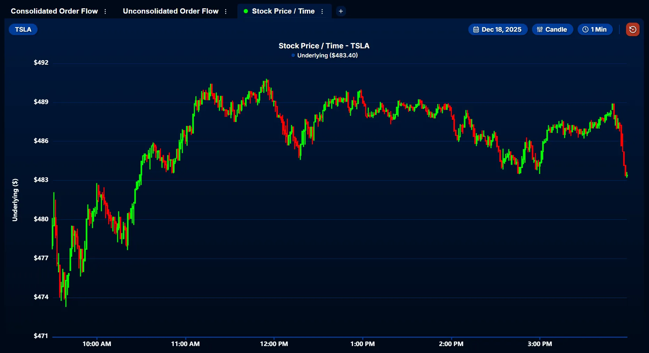The width and height of the screenshot is (649, 353).
Task: Click the clock icon beside 1 Min
Action: (x=585, y=30)
